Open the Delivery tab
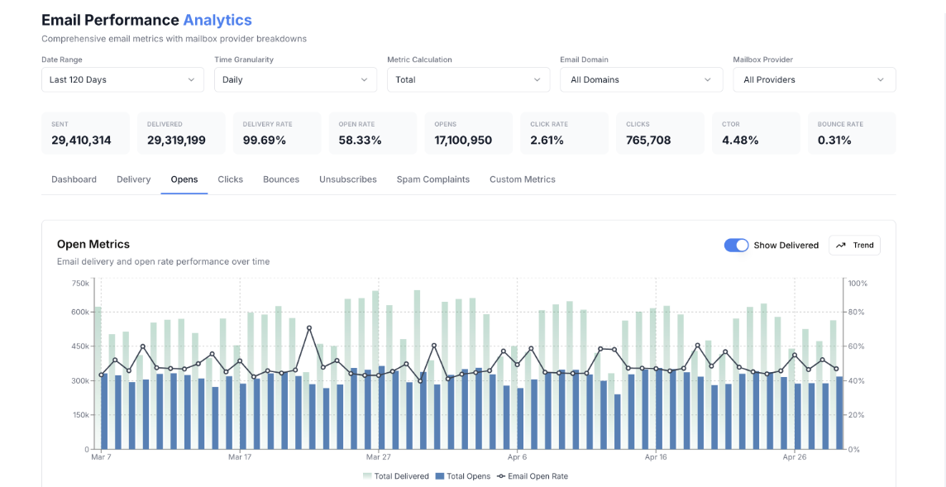The width and height of the screenshot is (946, 487). (x=133, y=179)
